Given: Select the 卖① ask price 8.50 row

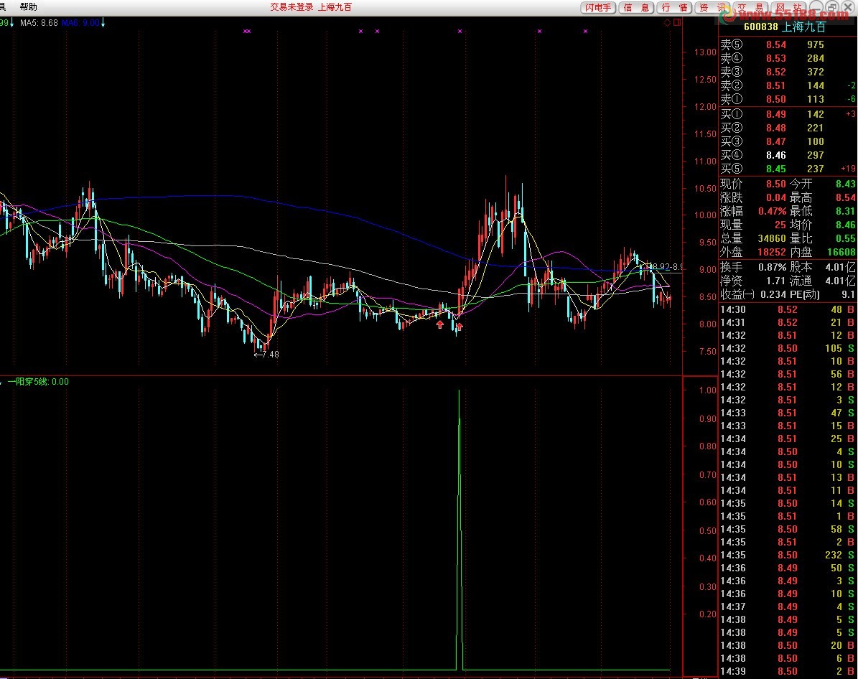Looking at the screenshot, I should (x=775, y=99).
